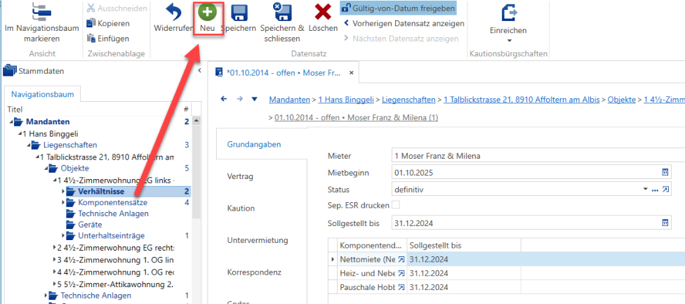Click the Mieter input field
Screen dimensions: 685x304
(x=538, y=155)
